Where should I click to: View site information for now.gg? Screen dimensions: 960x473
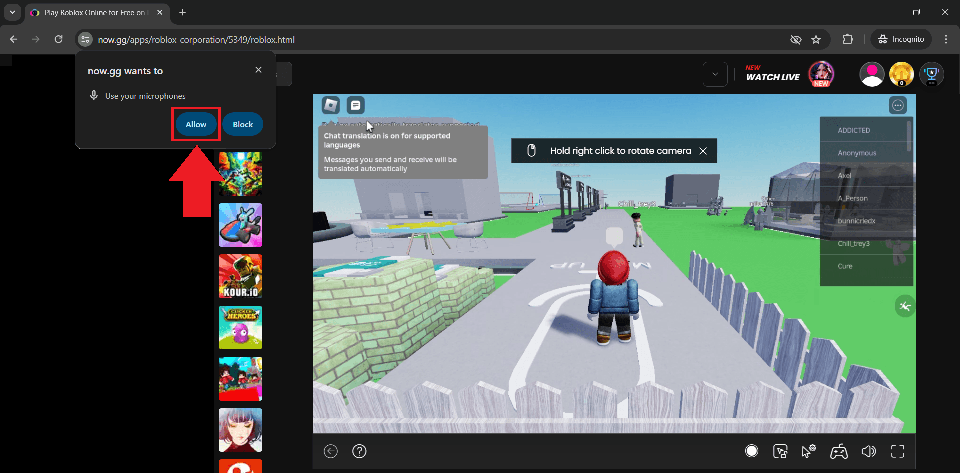(85, 39)
